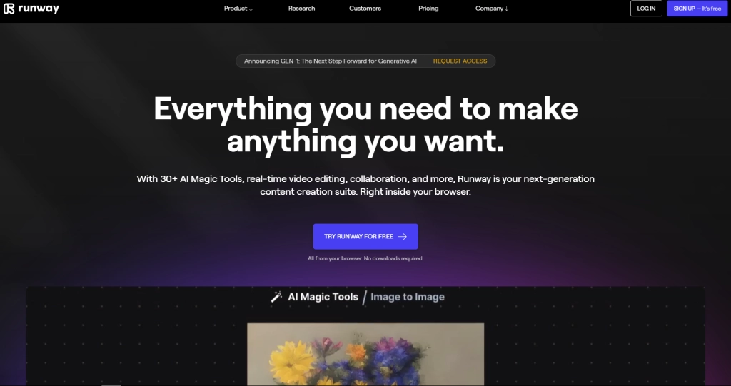Click the flower painting preview image

(365, 354)
